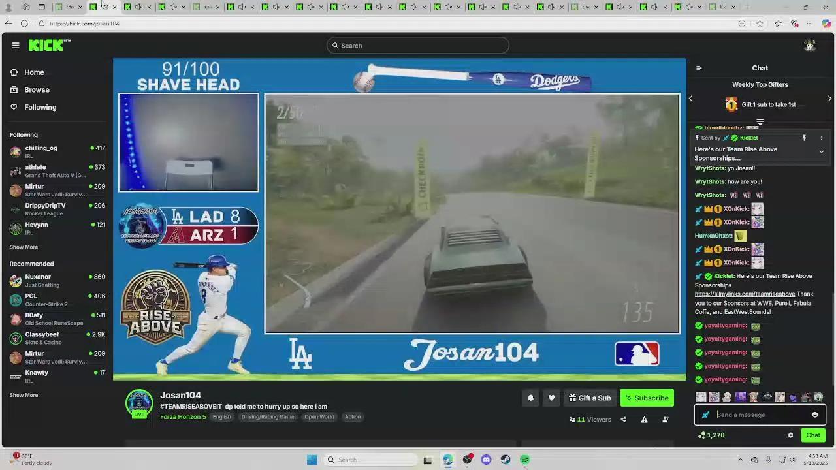Open Forza Horizon 5 category link

pos(183,416)
